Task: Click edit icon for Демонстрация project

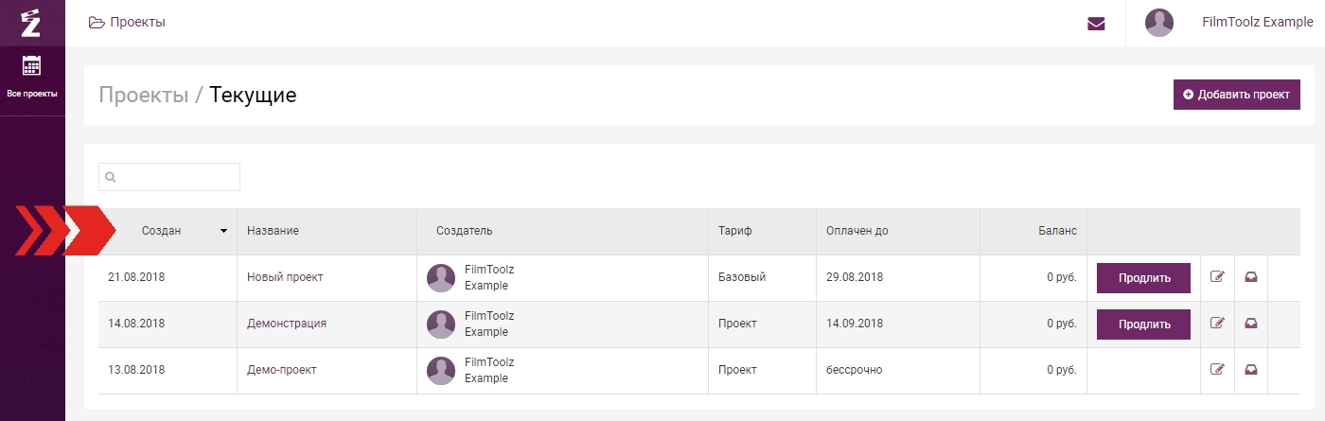Action: tap(1217, 324)
